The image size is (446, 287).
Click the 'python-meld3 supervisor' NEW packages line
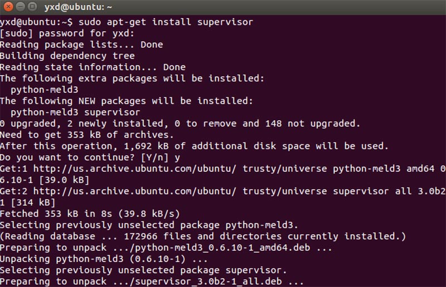(75, 112)
